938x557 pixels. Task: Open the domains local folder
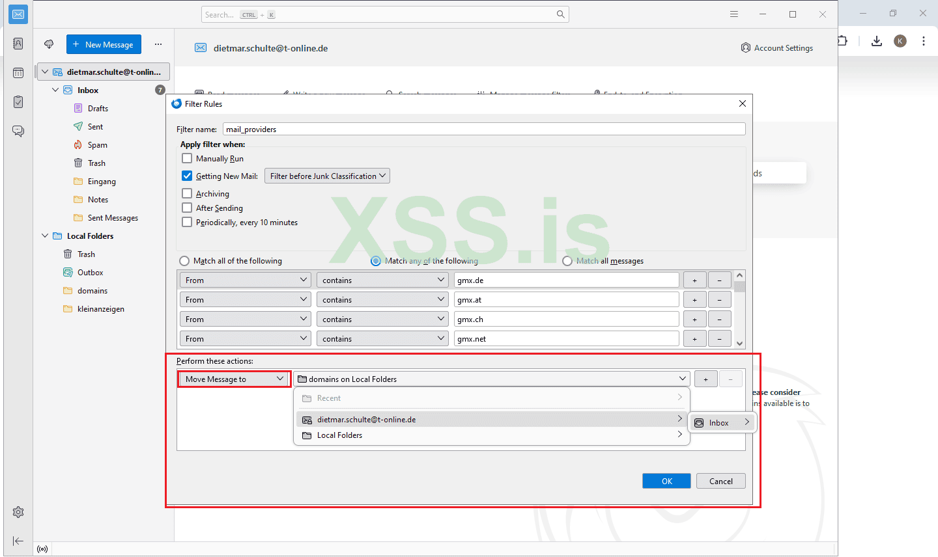pyautogui.click(x=92, y=291)
